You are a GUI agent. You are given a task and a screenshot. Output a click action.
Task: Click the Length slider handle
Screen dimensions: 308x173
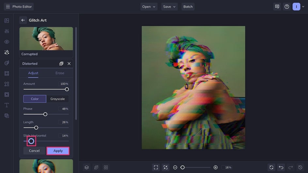(x=36, y=127)
